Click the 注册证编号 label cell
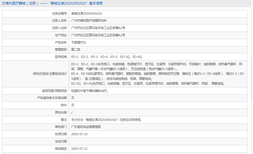253x154 pixels. (36, 13)
